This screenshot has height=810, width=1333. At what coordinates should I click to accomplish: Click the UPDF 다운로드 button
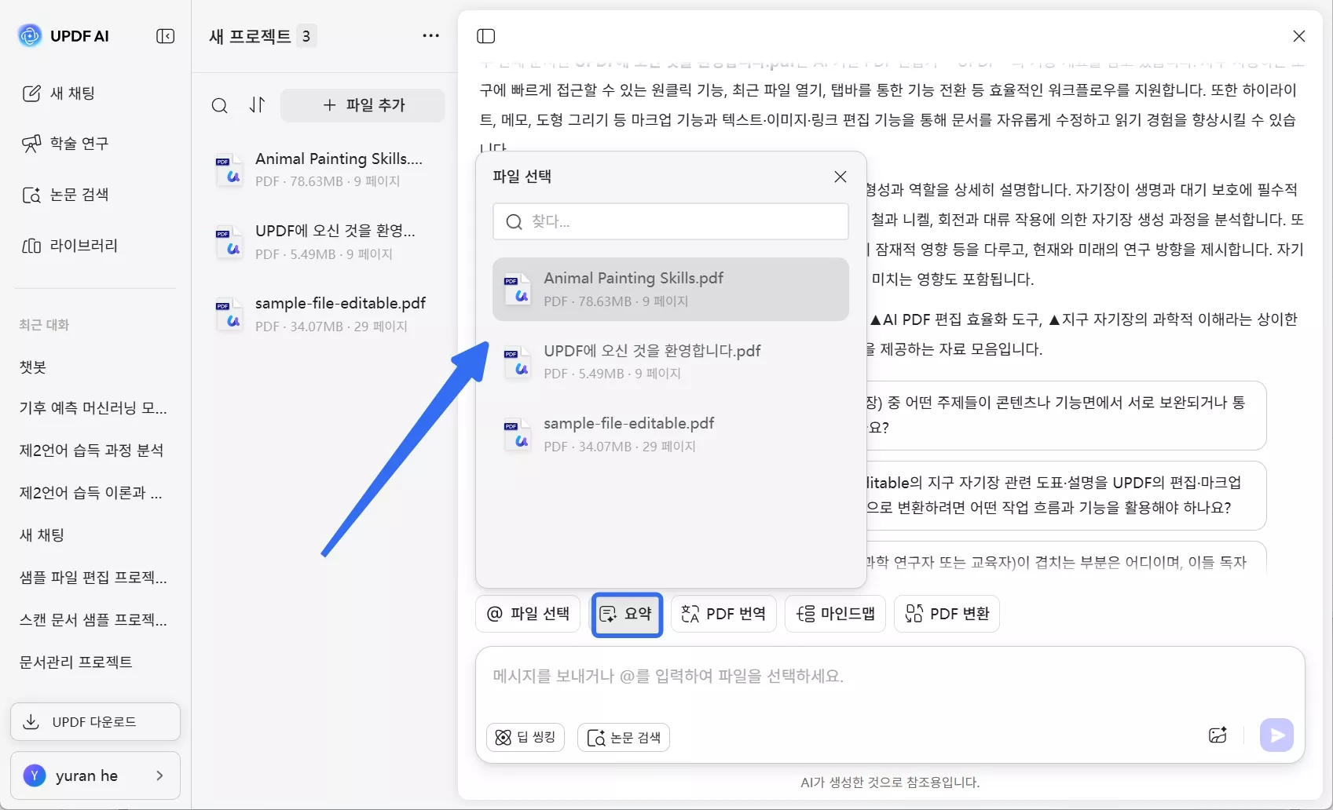pos(94,721)
